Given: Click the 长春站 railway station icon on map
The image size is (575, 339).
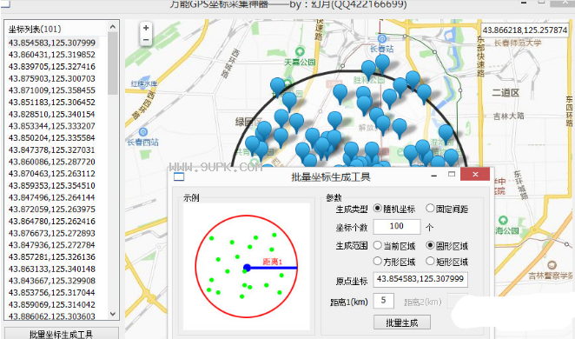Looking at the screenshot, I should pos(381,38).
